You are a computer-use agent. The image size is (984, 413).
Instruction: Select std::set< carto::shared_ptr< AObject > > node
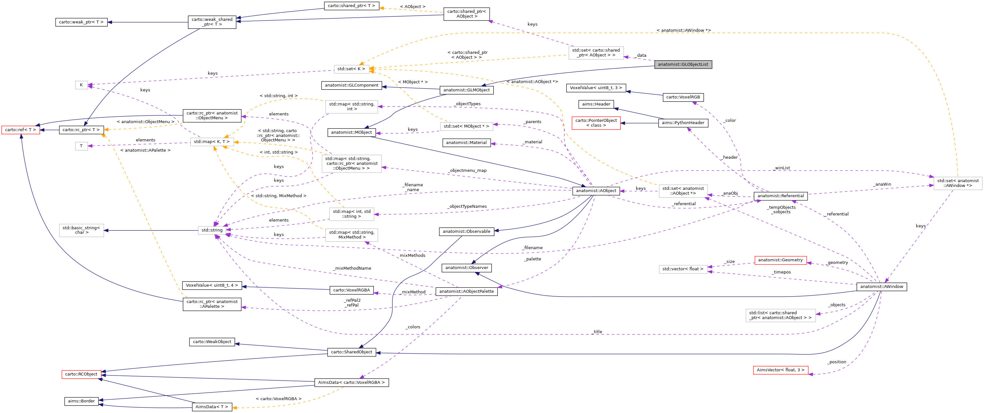pos(596,53)
